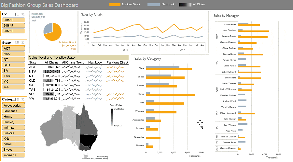The width and height of the screenshot is (293, 162).
Task: Clear filter on the State slicer
Action: (23, 43)
